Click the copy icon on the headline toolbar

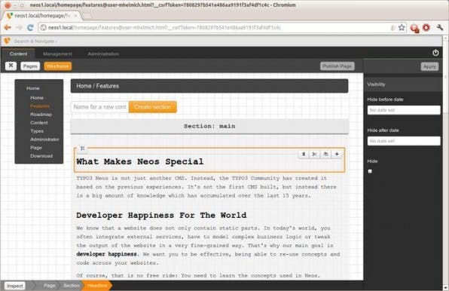coord(325,154)
